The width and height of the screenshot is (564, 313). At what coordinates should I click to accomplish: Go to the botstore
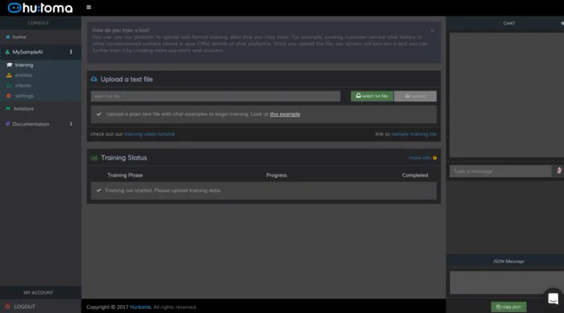click(24, 108)
